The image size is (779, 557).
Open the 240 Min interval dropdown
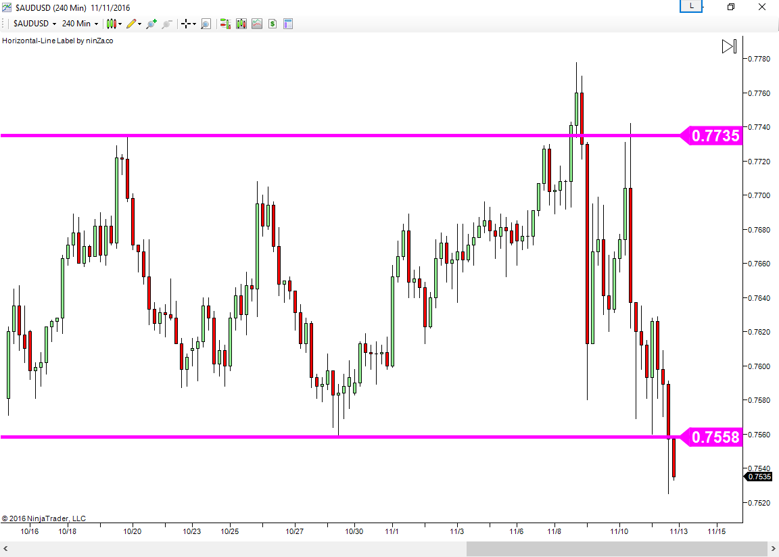pos(80,24)
